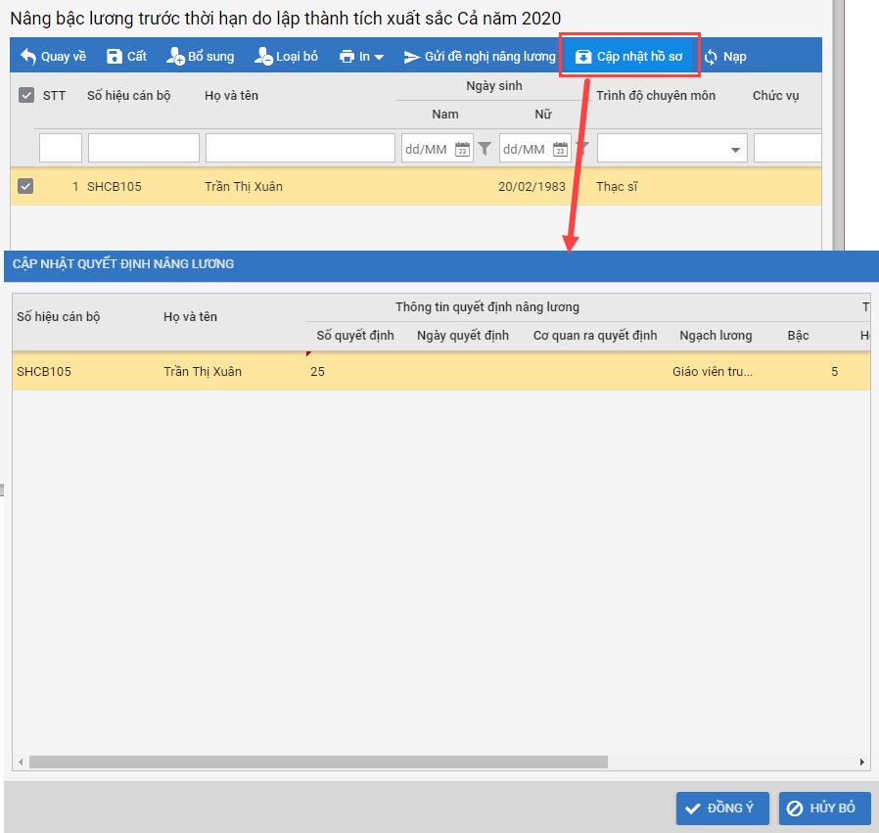Click the Quay về back arrow icon
The height and width of the screenshot is (833, 879).
28,57
